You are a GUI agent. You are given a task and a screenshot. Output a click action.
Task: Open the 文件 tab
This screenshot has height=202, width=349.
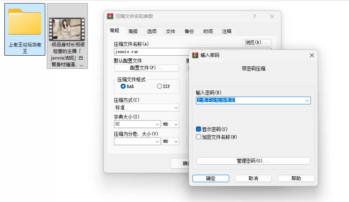(171, 31)
